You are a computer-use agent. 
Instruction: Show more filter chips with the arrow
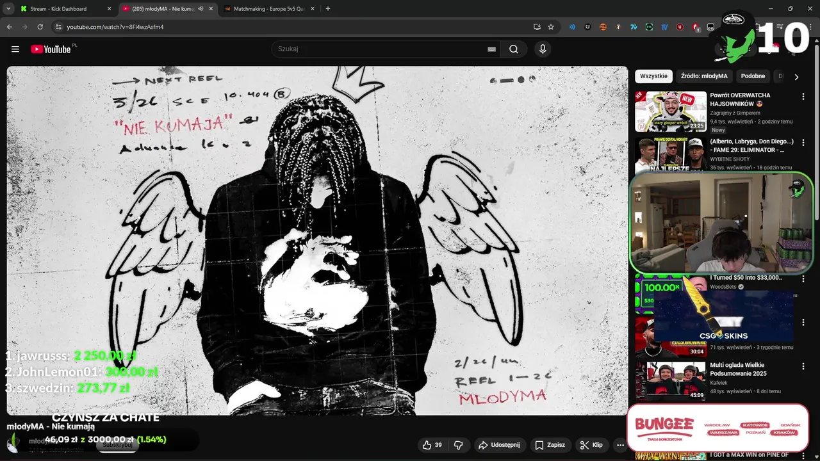coord(796,77)
